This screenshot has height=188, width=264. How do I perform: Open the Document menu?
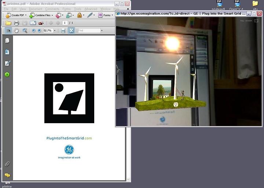(36, 9)
